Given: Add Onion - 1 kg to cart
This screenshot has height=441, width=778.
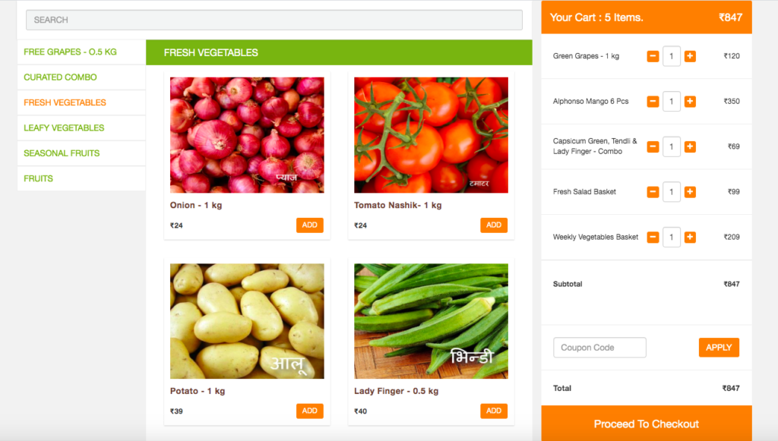Looking at the screenshot, I should click(310, 225).
